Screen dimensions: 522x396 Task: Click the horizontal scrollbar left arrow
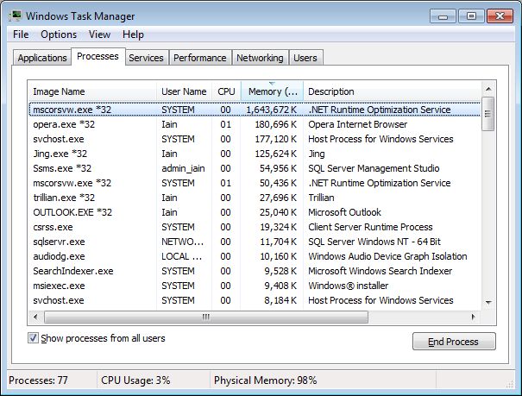pos(35,317)
